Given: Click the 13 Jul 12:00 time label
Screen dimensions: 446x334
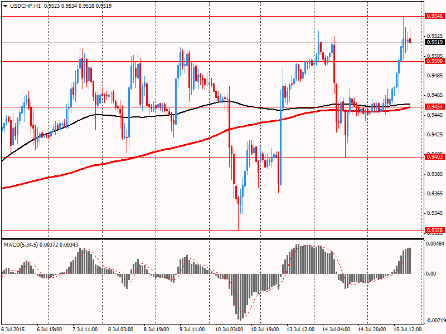Looking at the screenshot, I should (x=300, y=330).
